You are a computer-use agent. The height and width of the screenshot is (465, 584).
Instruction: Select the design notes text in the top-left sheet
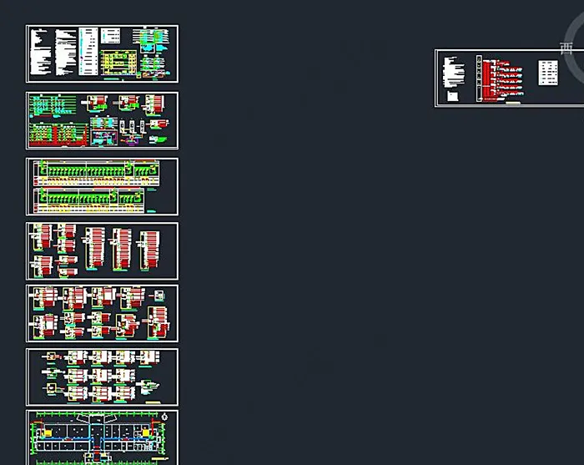tap(40, 52)
